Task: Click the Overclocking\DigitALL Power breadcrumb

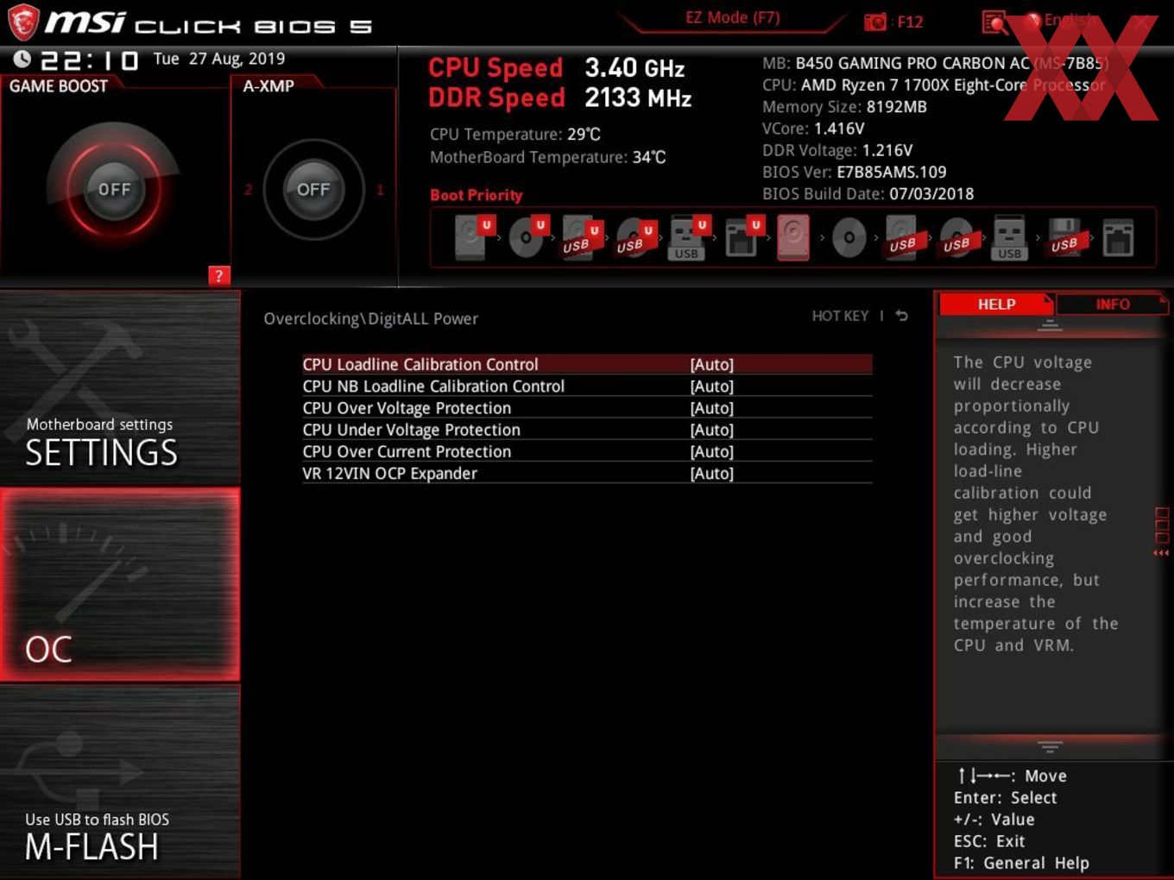Action: point(370,318)
